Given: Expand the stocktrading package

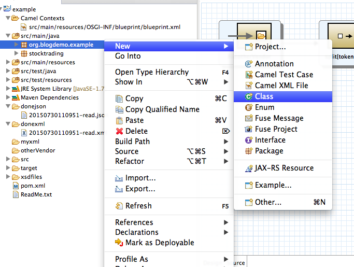Looking at the screenshot, I should [16, 53].
